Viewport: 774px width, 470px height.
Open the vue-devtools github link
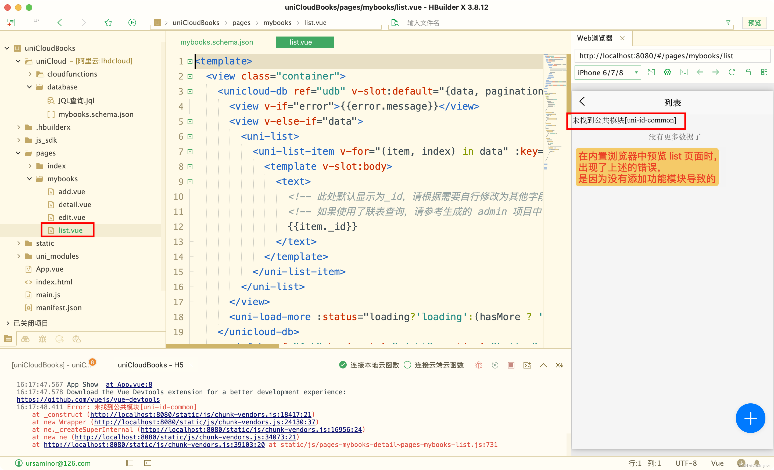[88, 399]
